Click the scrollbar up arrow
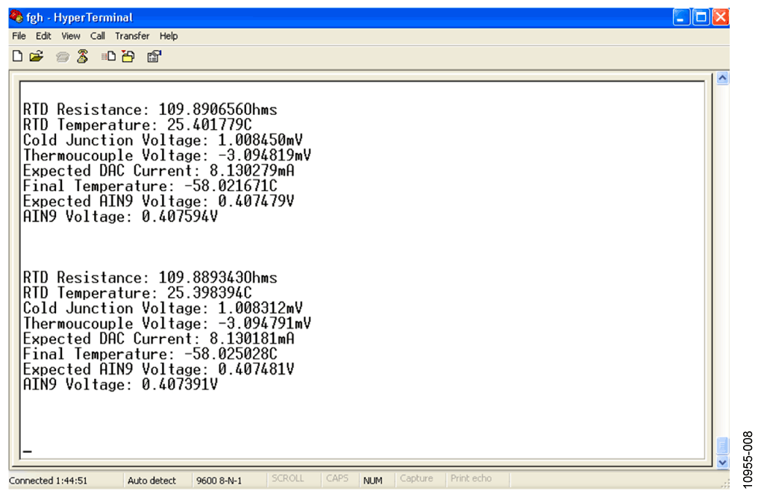Viewport: 764px width, 497px height. pos(722,78)
